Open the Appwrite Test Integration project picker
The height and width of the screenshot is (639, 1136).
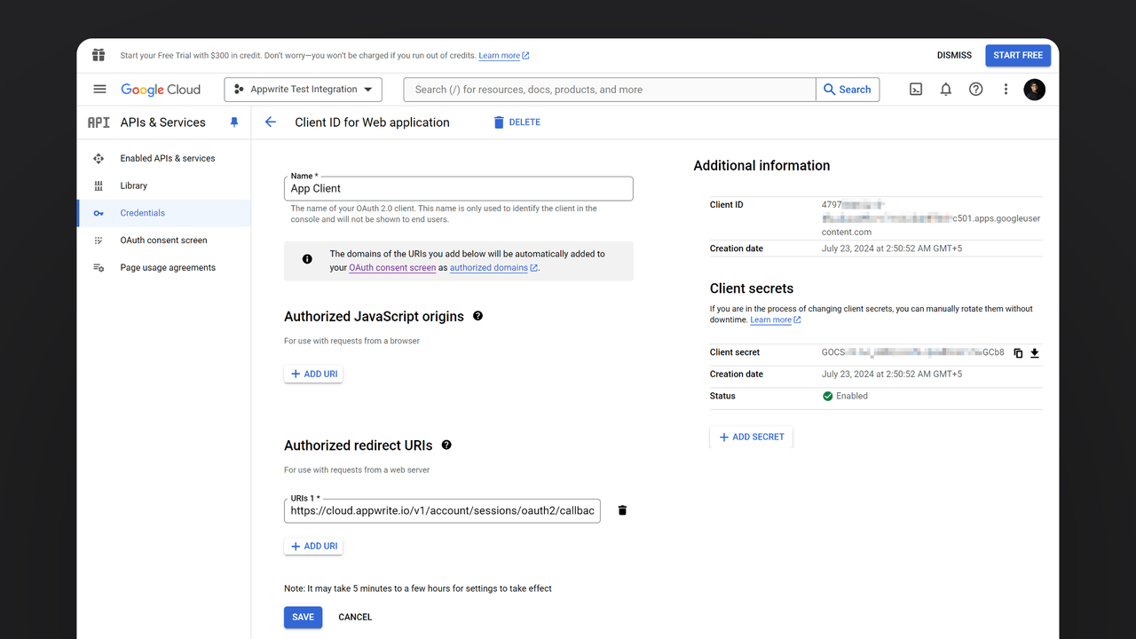303,89
